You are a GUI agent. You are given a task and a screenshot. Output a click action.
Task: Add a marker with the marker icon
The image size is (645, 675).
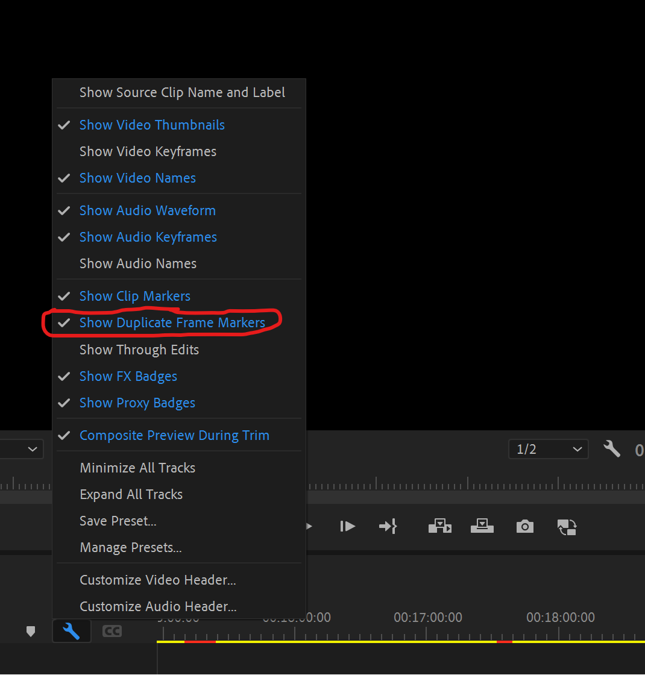31,631
